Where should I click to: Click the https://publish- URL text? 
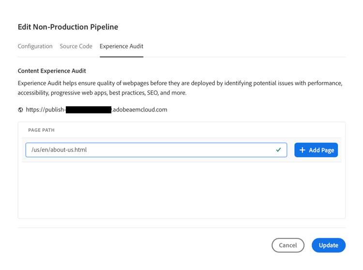(45, 110)
